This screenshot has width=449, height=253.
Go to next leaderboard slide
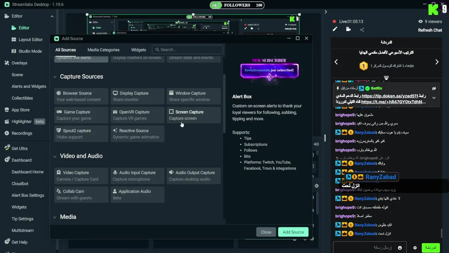click(x=437, y=62)
